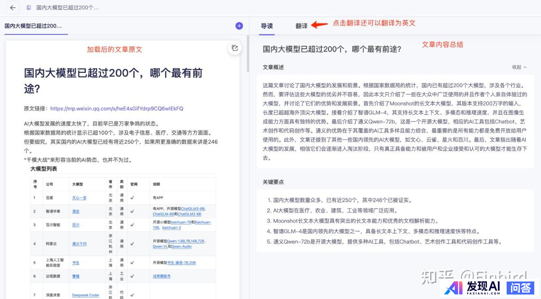Click the left article panel scrollbar
The image size is (541, 299).
pos(248,54)
